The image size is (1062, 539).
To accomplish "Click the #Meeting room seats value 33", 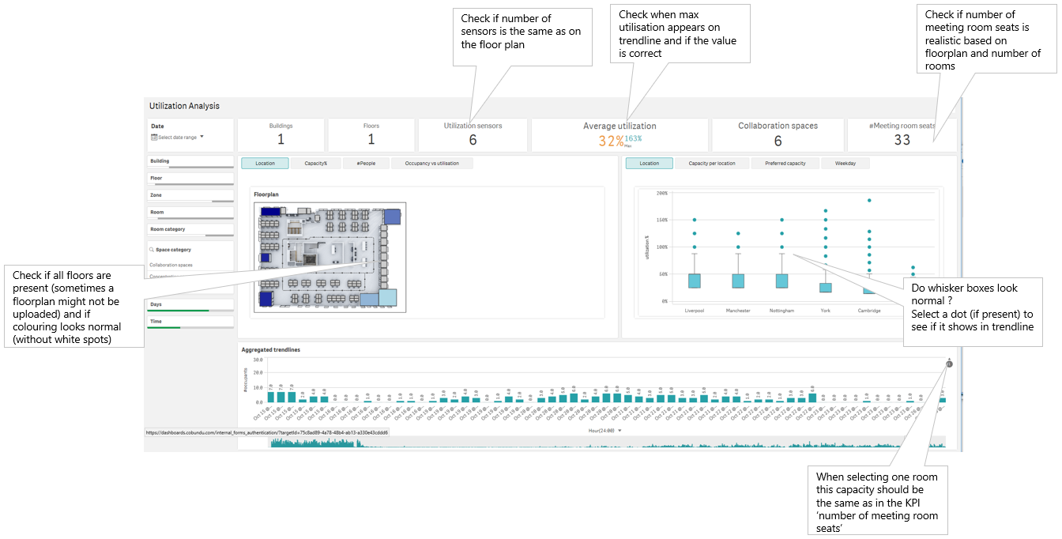I will (902, 140).
